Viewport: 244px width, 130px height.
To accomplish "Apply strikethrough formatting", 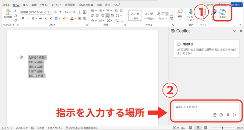I will click(x=41, y=18).
